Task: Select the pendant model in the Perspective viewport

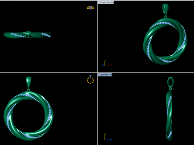Action: point(165,34)
